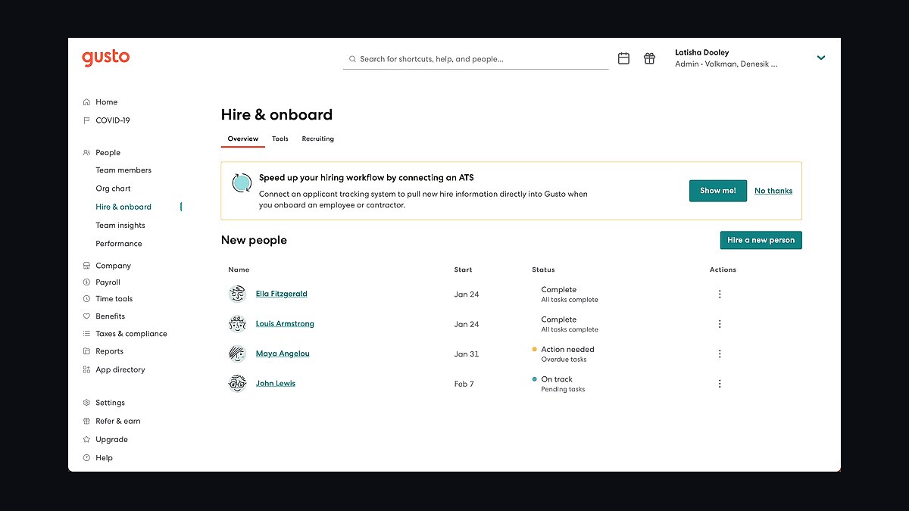Click the Payroll dollar icon

pos(86,282)
